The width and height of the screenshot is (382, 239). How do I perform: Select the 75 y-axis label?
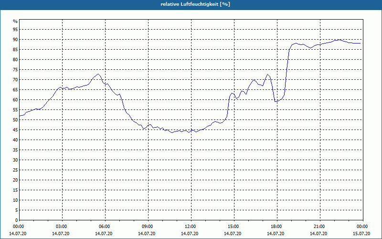[x=15, y=69]
